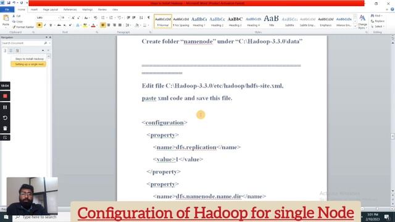Open line spacing options

click(128, 25)
